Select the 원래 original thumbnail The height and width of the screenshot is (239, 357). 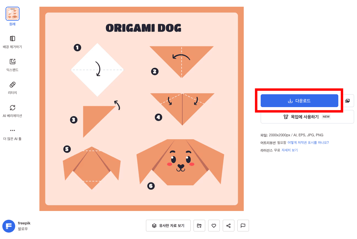tap(13, 14)
